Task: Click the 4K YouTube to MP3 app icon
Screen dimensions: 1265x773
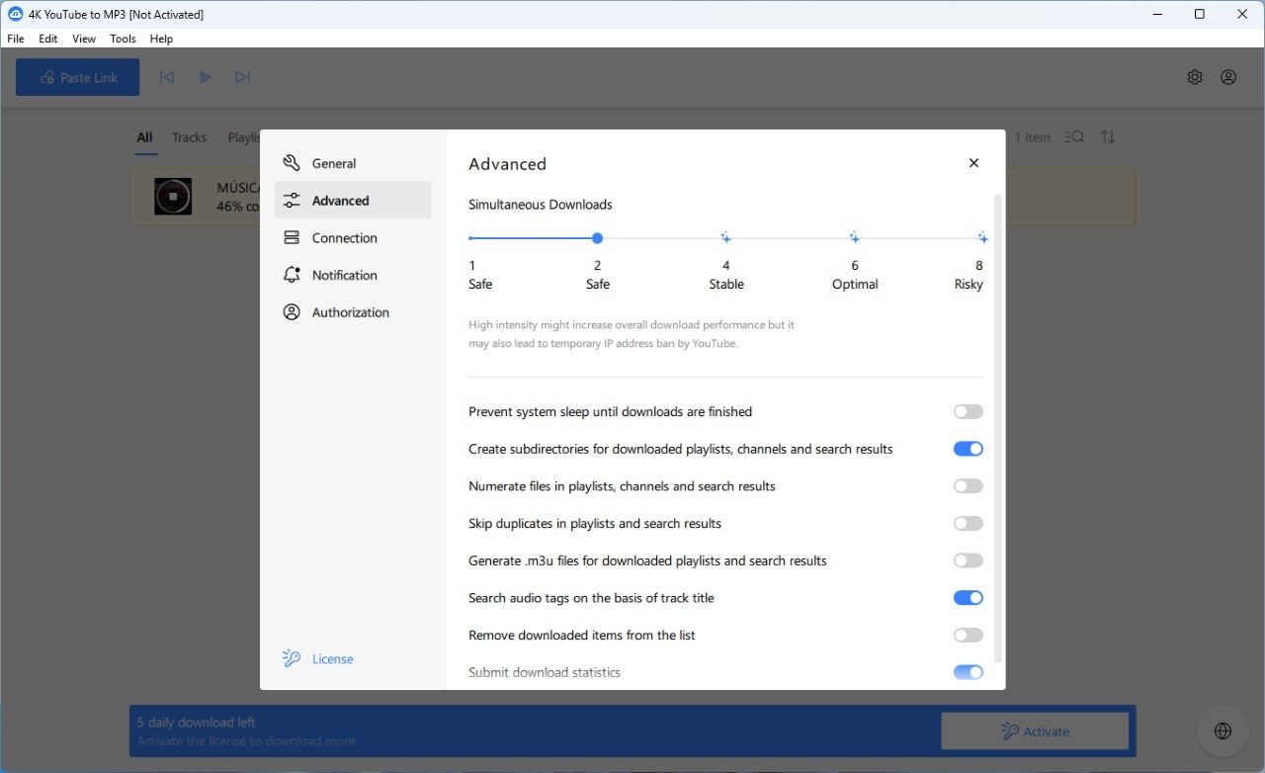Action: (x=15, y=15)
